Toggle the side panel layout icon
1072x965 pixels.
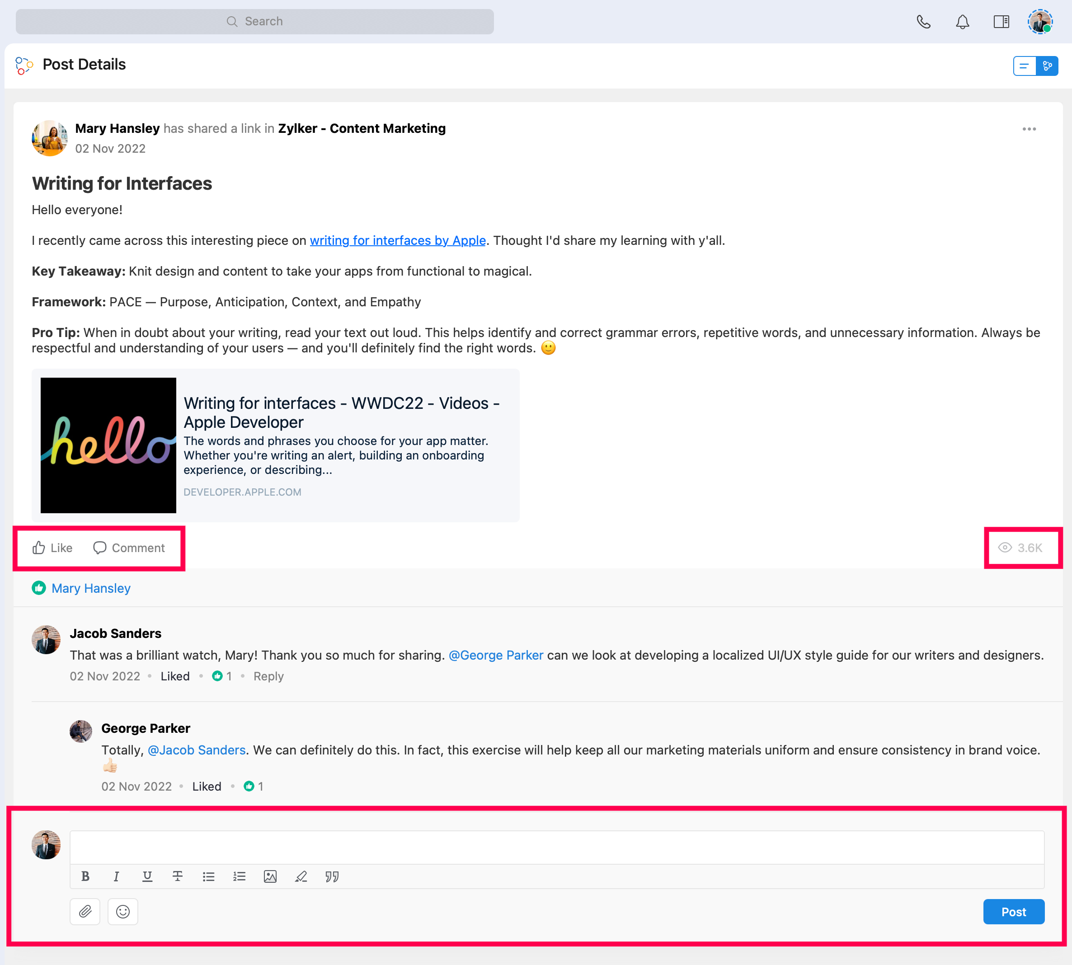1001,22
